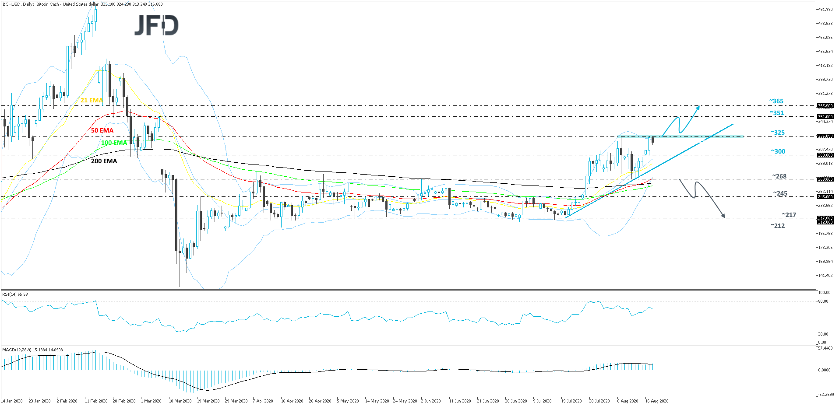Click the 268.000 price axis tag
This screenshot has width=839, height=406.
(x=825, y=179)
